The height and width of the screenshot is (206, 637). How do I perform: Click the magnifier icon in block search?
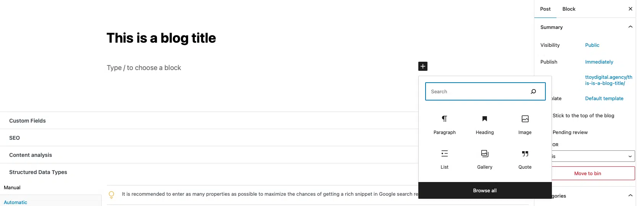[533, 91]
